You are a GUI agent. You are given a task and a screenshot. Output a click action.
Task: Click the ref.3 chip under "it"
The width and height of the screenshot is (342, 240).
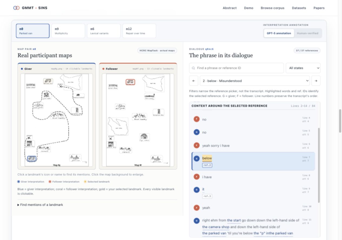coord(207,196)
